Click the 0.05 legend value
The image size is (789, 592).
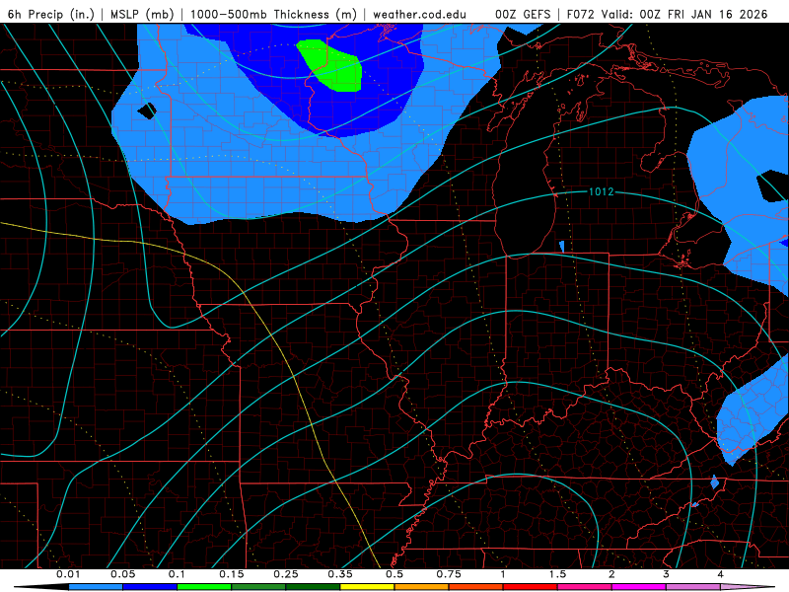tap(122, 574)
